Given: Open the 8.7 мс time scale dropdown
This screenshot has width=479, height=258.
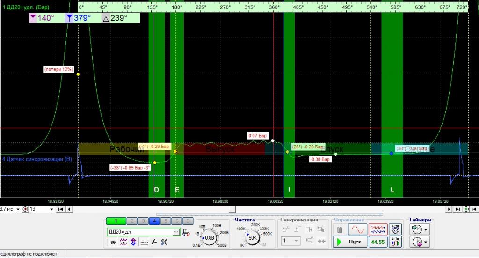Looking at the screenshot, I should pyautogui.click(x=18, y=209).
